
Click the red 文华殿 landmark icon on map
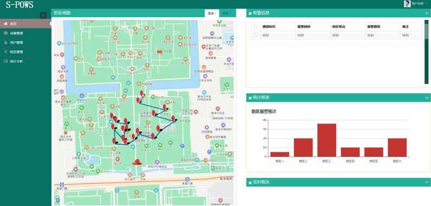(x=159, y=51)
